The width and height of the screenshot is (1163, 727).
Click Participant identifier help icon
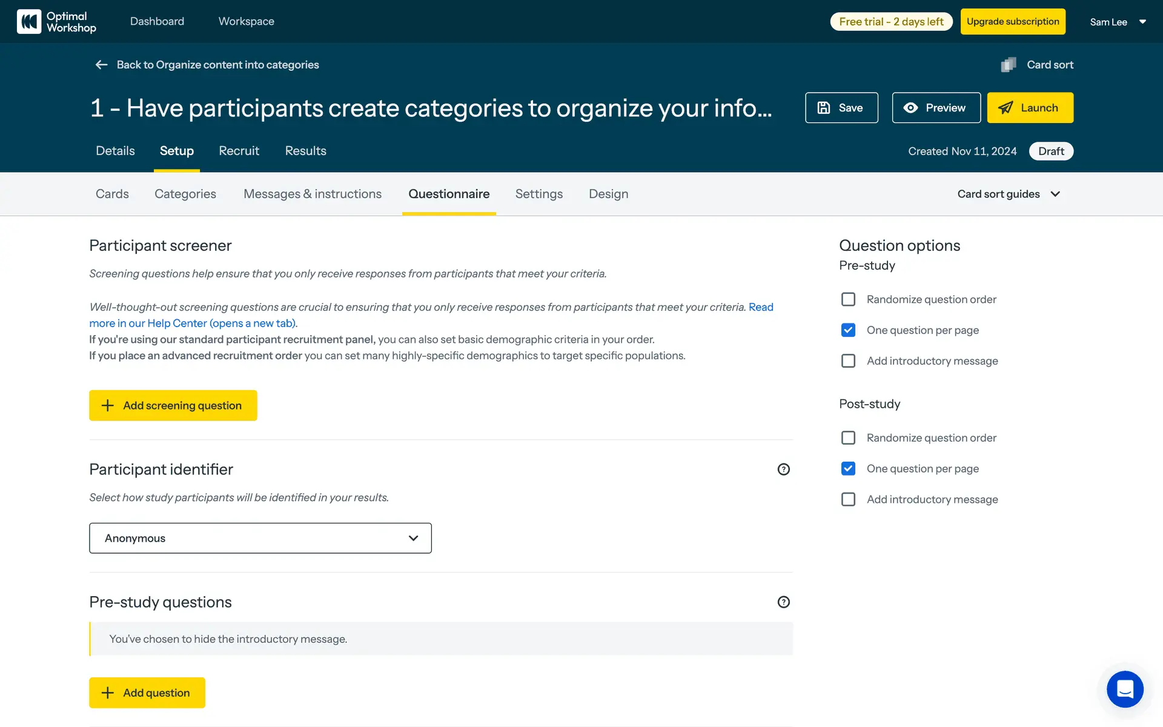[783, 470]
